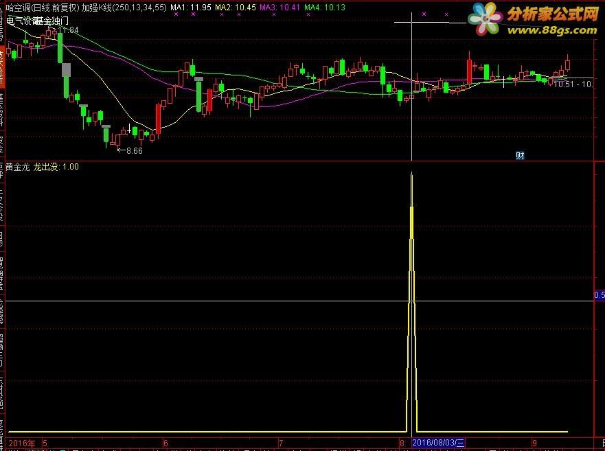The image size is (605, 451).
Task: Select the MA1: 11.95 readout
Action: tap(191, 8)
